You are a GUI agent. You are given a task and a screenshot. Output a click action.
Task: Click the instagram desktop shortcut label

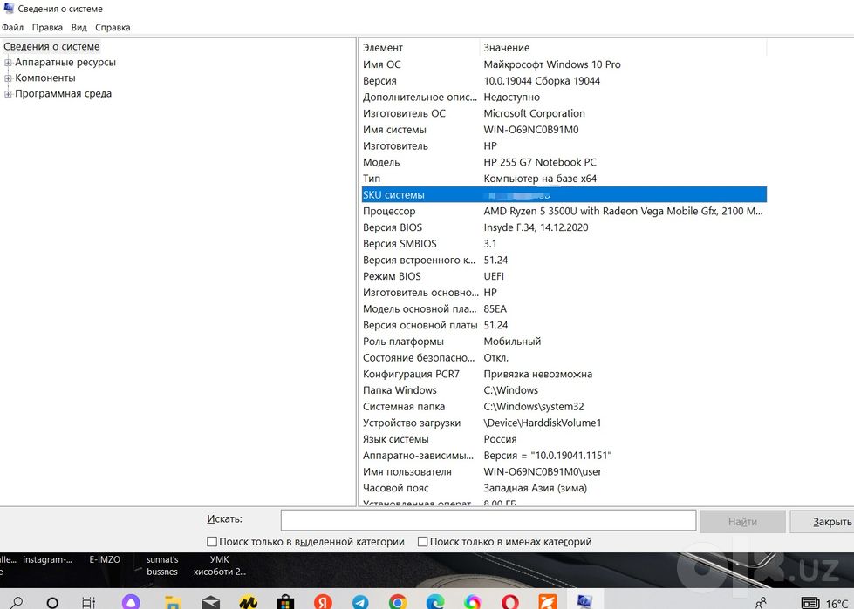[x=47, y=559]
